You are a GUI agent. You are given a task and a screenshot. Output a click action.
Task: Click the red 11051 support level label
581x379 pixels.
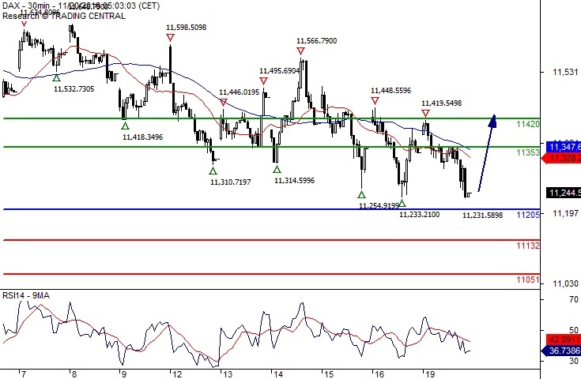528,280
